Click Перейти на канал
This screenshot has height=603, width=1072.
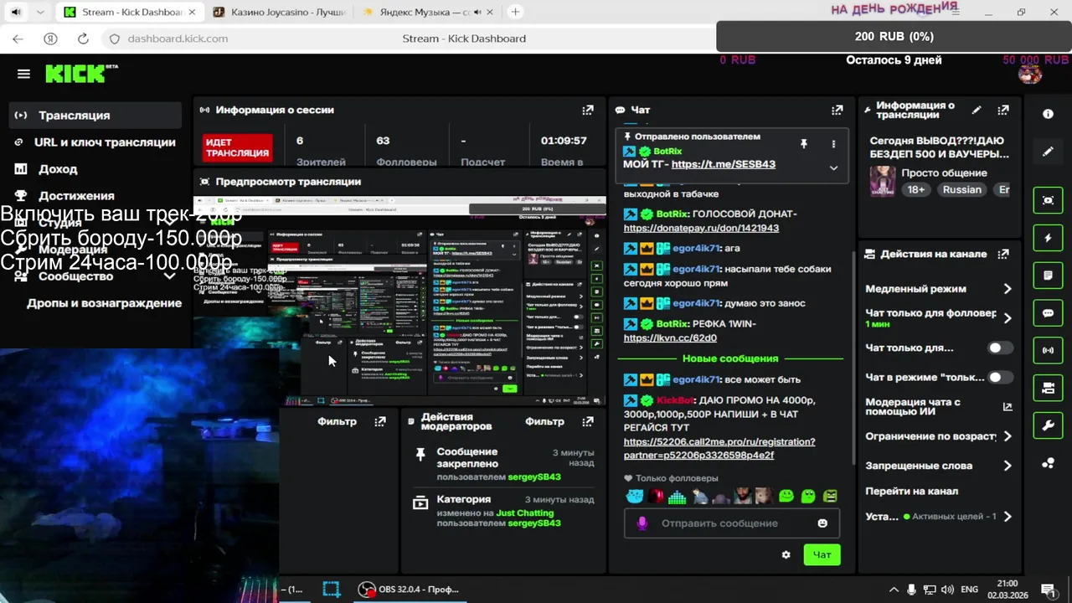(x=912, y=491)
